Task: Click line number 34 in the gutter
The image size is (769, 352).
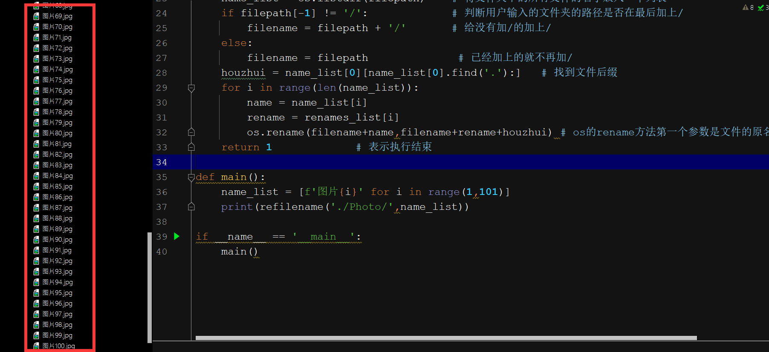Action: tap(162, 162)
